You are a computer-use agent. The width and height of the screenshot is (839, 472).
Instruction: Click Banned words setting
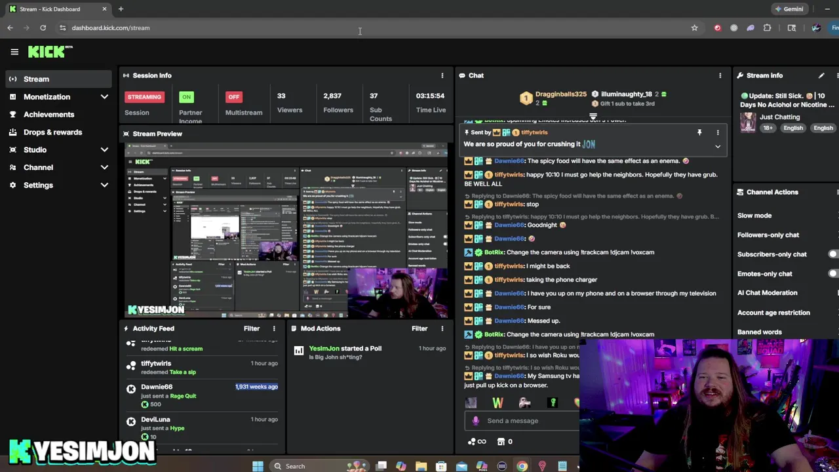click(x=760, y=332)
